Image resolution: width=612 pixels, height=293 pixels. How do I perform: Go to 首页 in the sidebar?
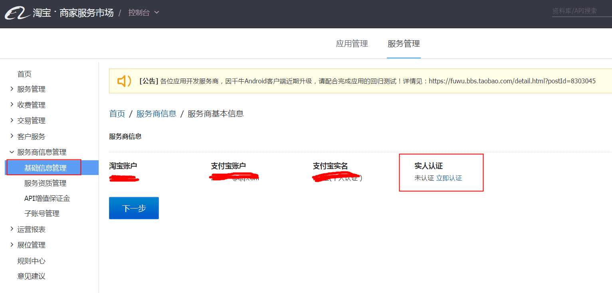coord(24,74)
